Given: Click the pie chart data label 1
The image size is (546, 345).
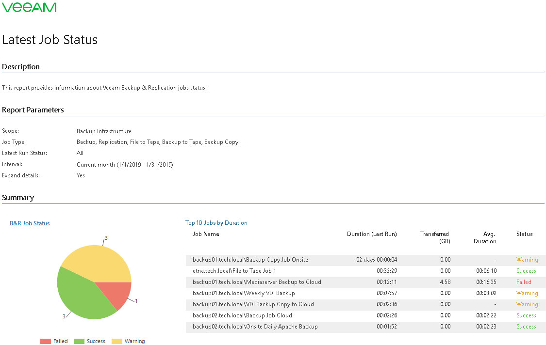Looking at the screenshot, I should [x=136, y=301].
